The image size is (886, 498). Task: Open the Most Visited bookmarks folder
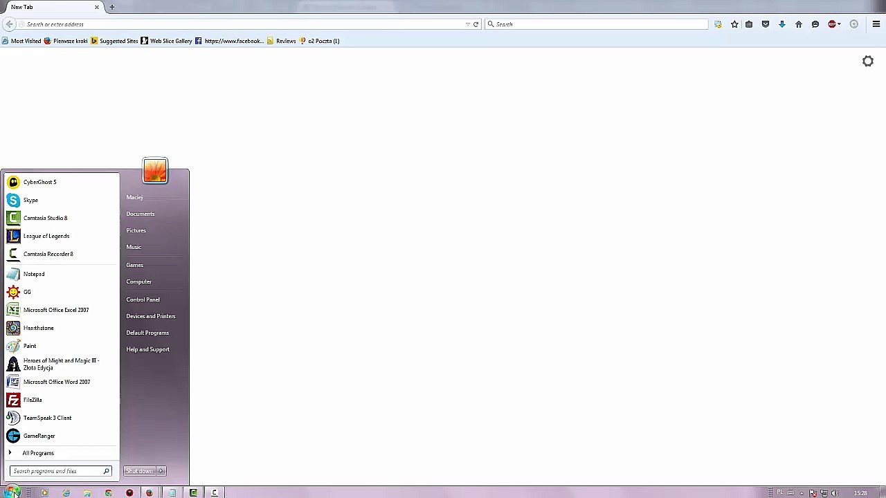coord(21,41)
